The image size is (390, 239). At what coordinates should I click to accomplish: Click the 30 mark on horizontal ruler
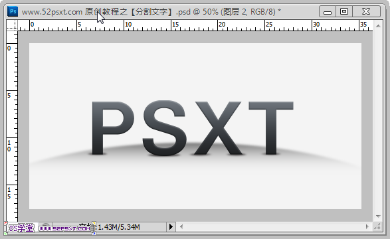[x=316, y=25]
